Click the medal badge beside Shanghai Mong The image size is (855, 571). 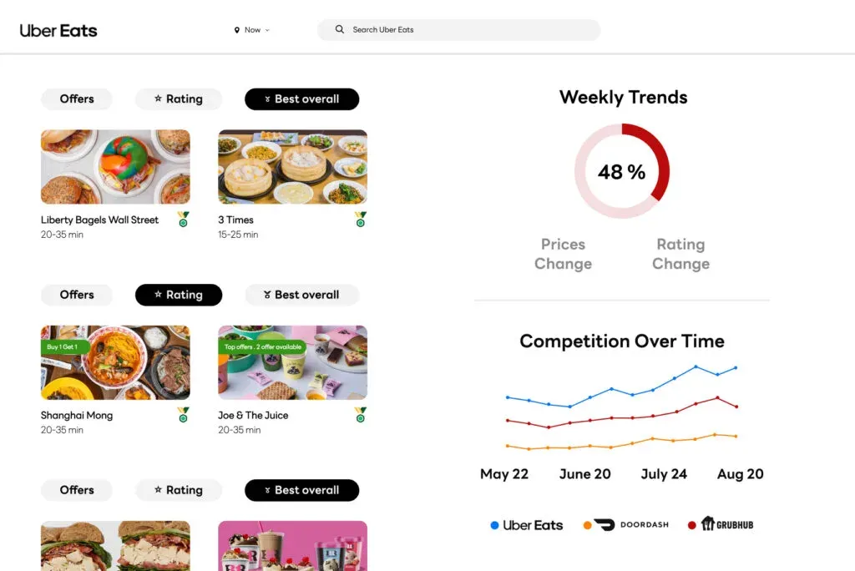click(x=183, y=415)
